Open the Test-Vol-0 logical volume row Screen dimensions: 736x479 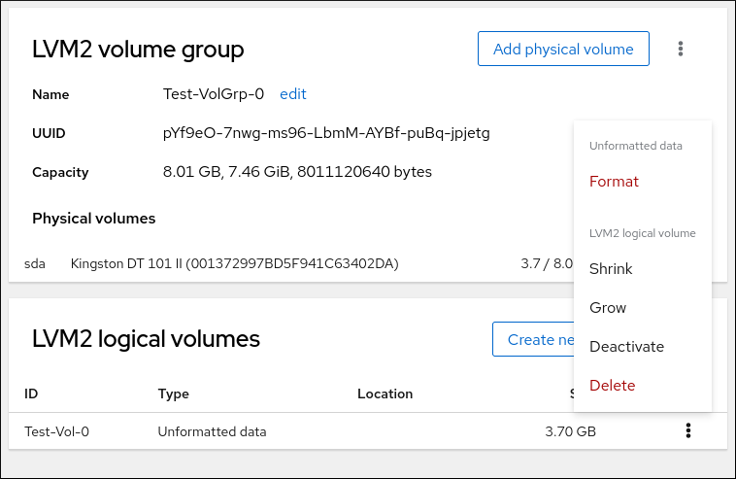point(56,431)
